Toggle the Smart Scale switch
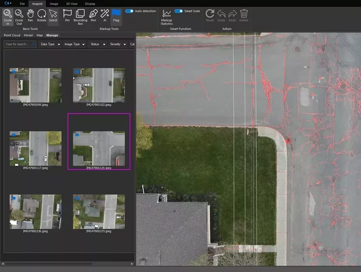Viewport: 361px width, 272px height. [x=179, y=11]
